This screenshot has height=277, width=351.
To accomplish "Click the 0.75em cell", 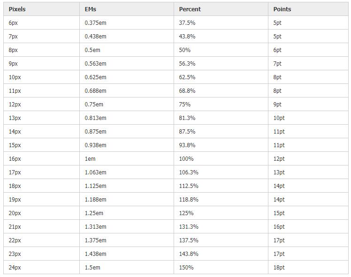I will click(x=127, y=105).
